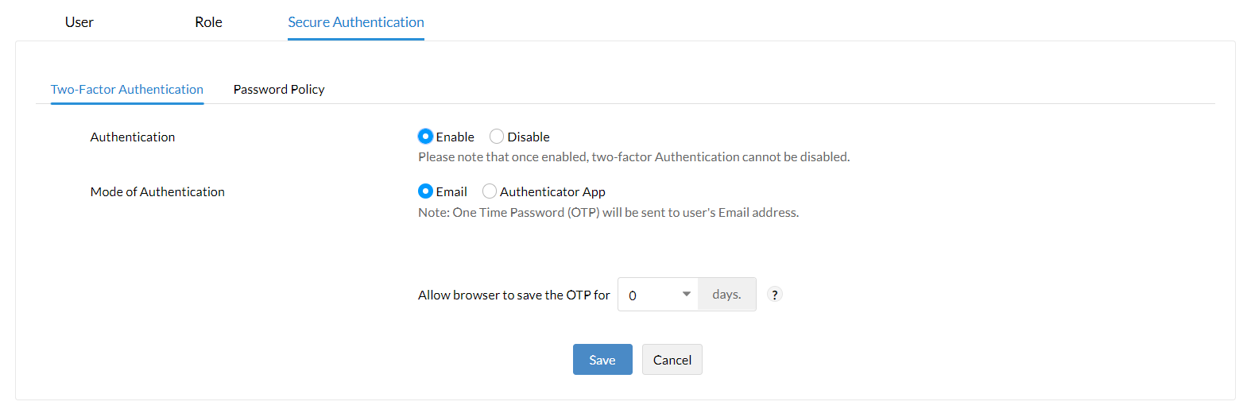Screen dimensions: 1247x413
Task: Click the "Mode of Authentication" label
Action: 157,192
